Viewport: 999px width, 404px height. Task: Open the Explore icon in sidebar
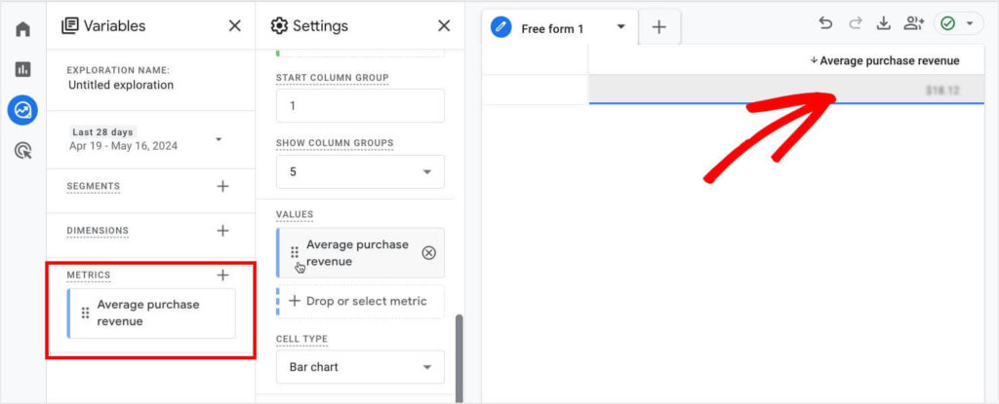[x=23, y=110]
